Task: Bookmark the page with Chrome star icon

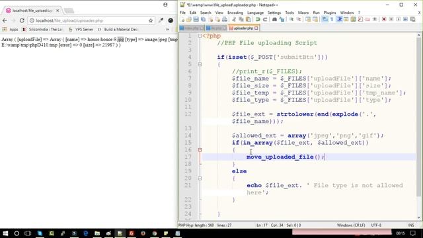Action: point(151,20)
